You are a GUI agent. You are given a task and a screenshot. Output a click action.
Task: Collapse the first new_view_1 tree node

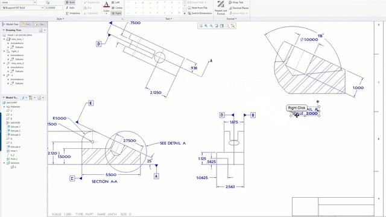click(x=4, y=39)
